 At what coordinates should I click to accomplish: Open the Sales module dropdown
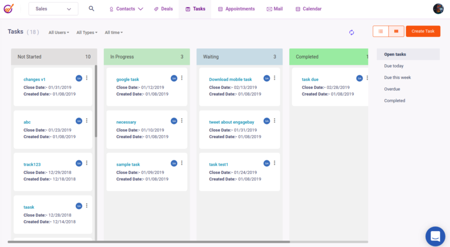pyautogui.click(x=53, y=9)
